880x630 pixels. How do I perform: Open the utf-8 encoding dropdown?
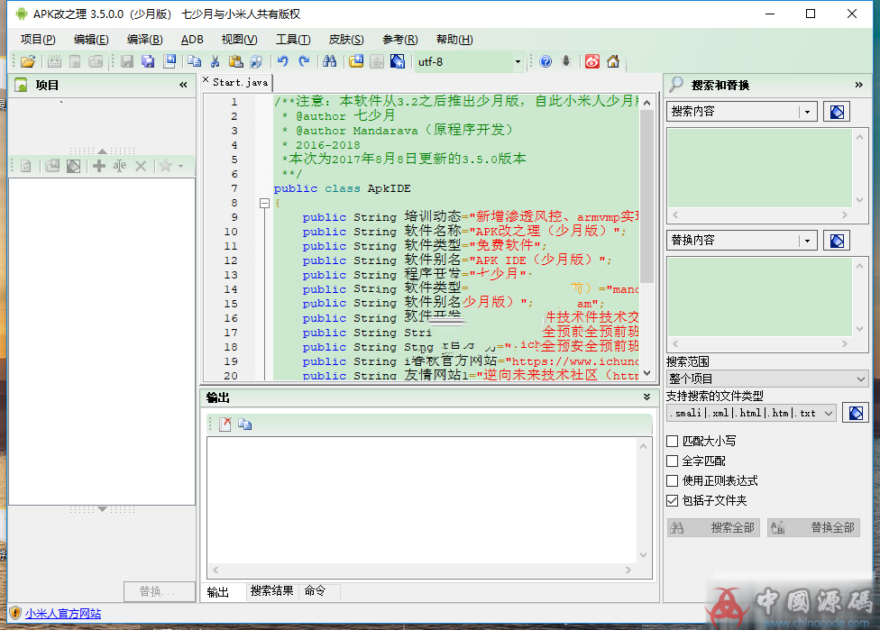pos(518,61)
